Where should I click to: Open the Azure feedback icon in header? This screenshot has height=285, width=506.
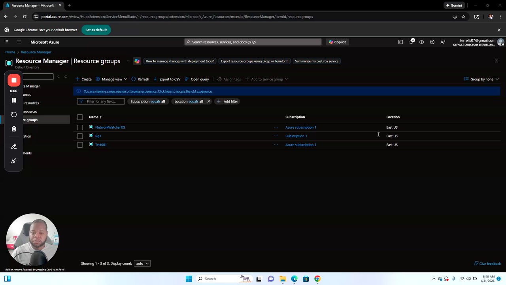tap(443, 42)
